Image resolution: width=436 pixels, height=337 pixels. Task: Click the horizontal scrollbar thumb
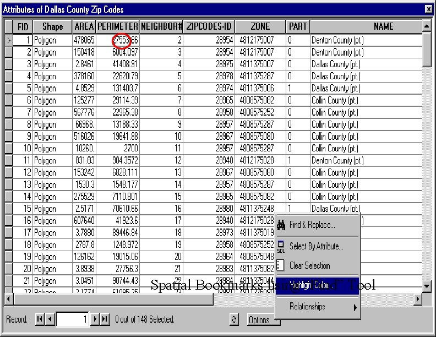tap(113, 299)
